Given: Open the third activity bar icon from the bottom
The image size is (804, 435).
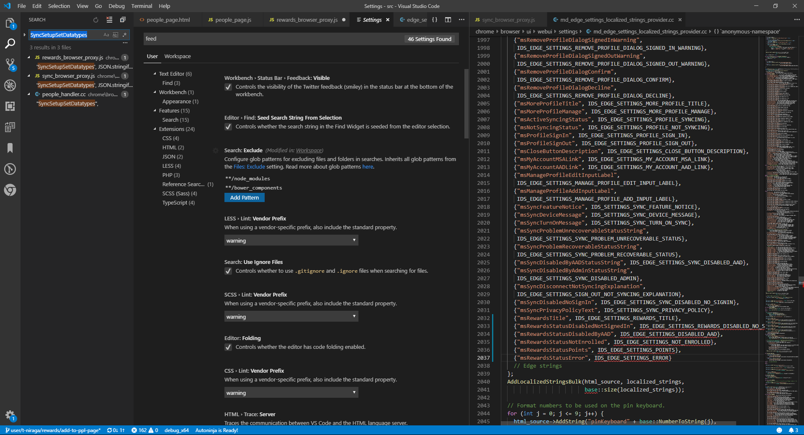Looking at the screenshot, I should tap(10, 169).
